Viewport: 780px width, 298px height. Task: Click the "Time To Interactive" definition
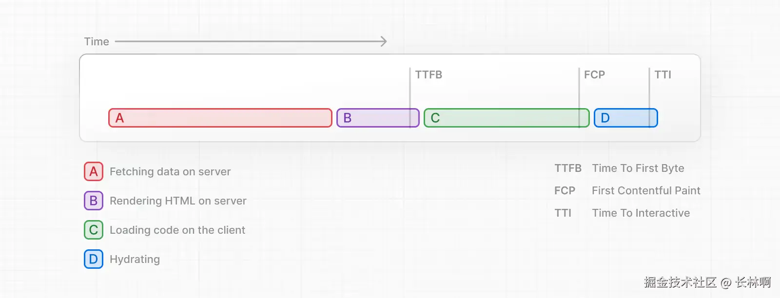coord(641,213)
